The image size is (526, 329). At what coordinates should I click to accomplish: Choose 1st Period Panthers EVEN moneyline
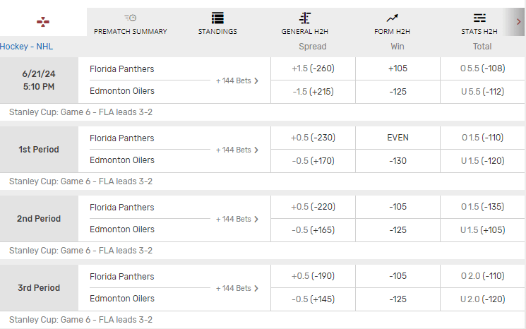pos(398,138)
